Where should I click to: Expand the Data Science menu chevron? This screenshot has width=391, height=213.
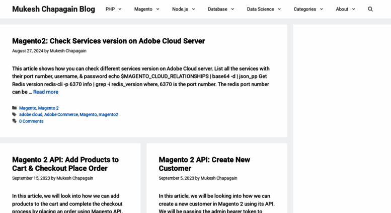tap(279, 9)
